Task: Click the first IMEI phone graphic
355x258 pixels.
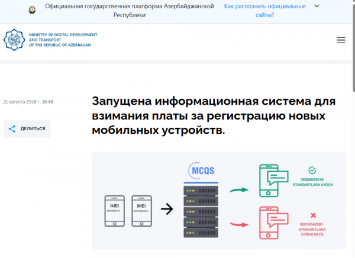Action: [116, 209]
